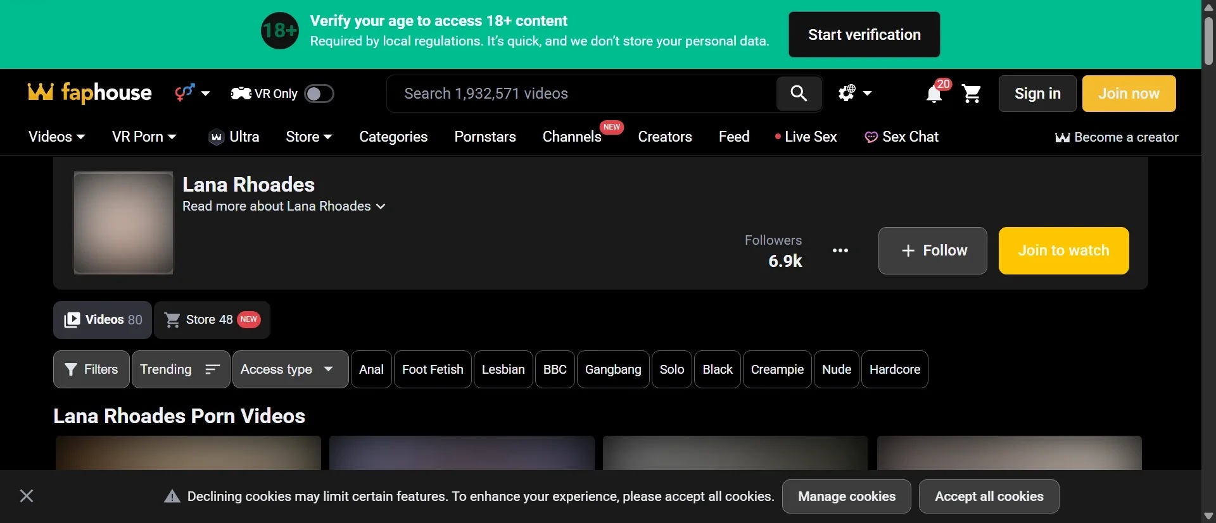Click the Trending sort lines icon
The width and height of the screenshot is (1216, 523).
pyautogui.click(x=213, y=369)
